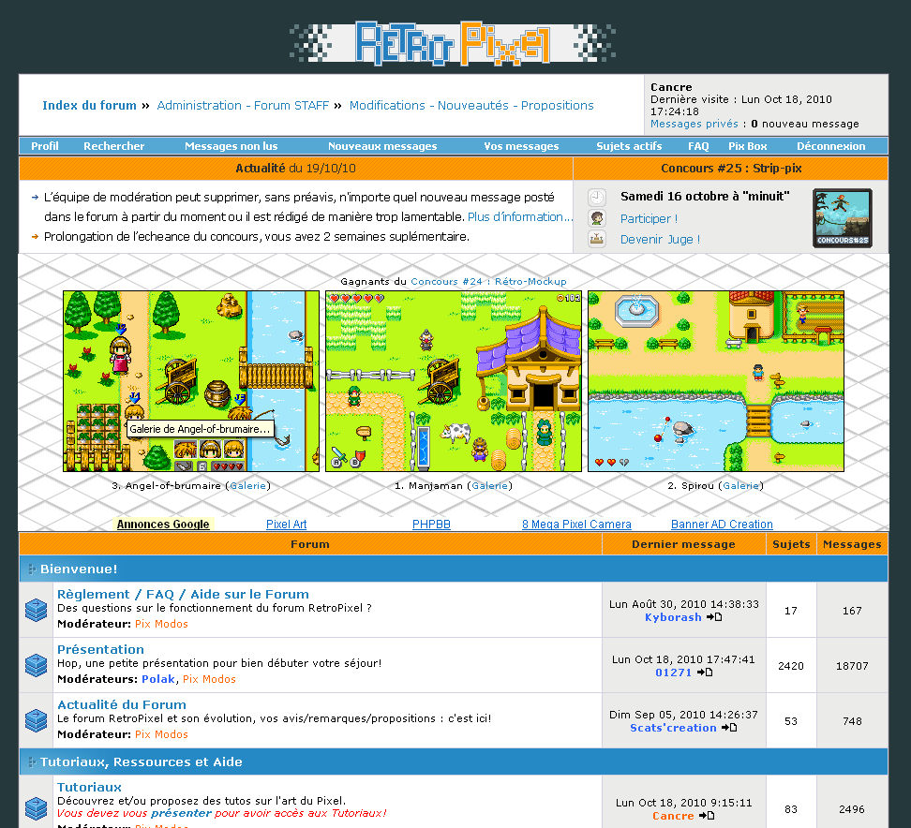Click message count 18707
Viewport: 911px width, 828px height.
pyautogui.click(x=852, y=666)
